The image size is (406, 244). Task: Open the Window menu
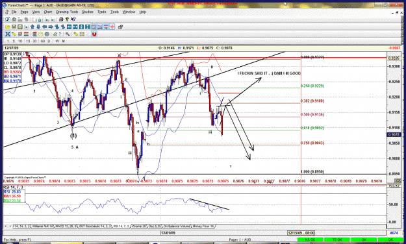click(x=129, y=12)
